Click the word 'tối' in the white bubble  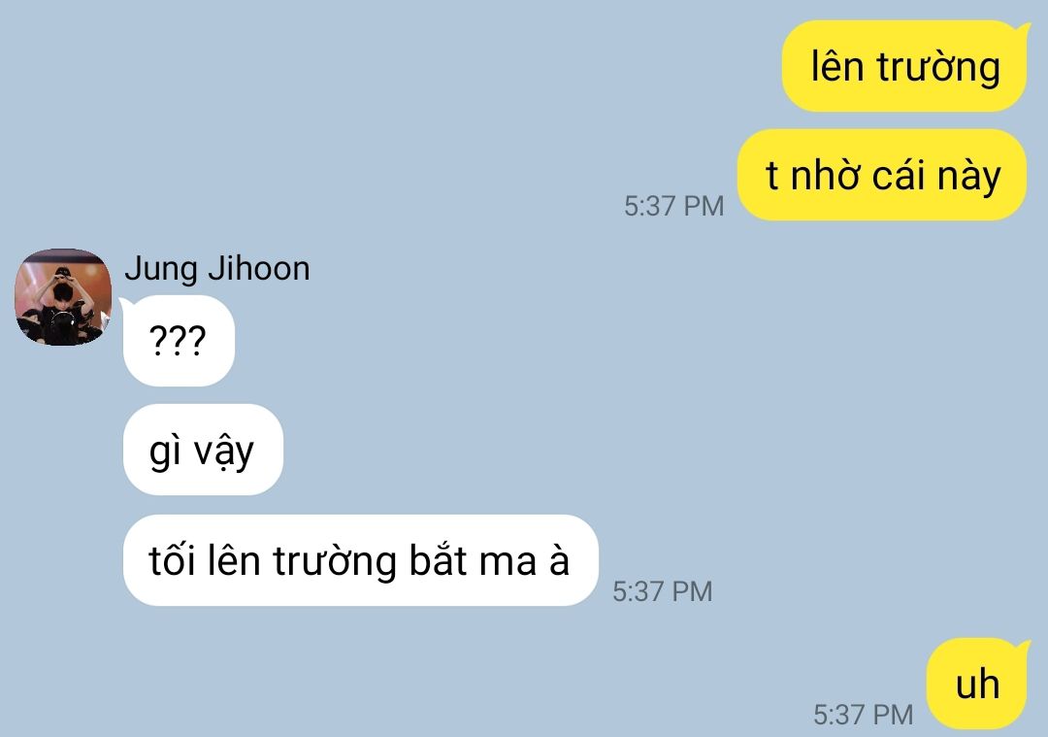[x=172, y=559]
